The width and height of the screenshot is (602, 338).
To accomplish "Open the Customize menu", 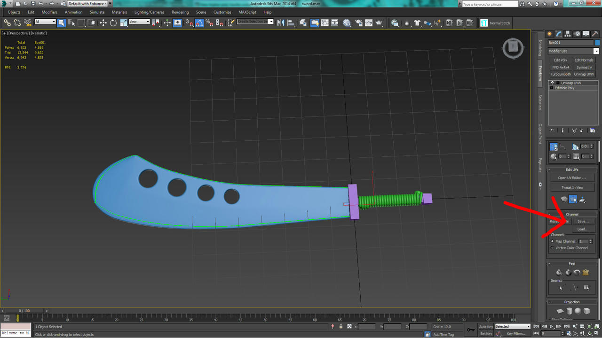I will coord(222,12).
